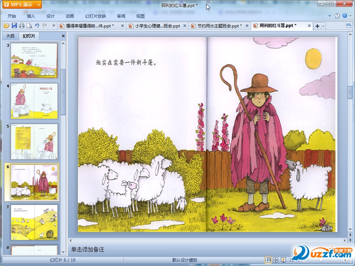Zoom in with the plus button
The height and width of the screenshot is (266, 355).
pyautogui.click(x=345, y=260)
